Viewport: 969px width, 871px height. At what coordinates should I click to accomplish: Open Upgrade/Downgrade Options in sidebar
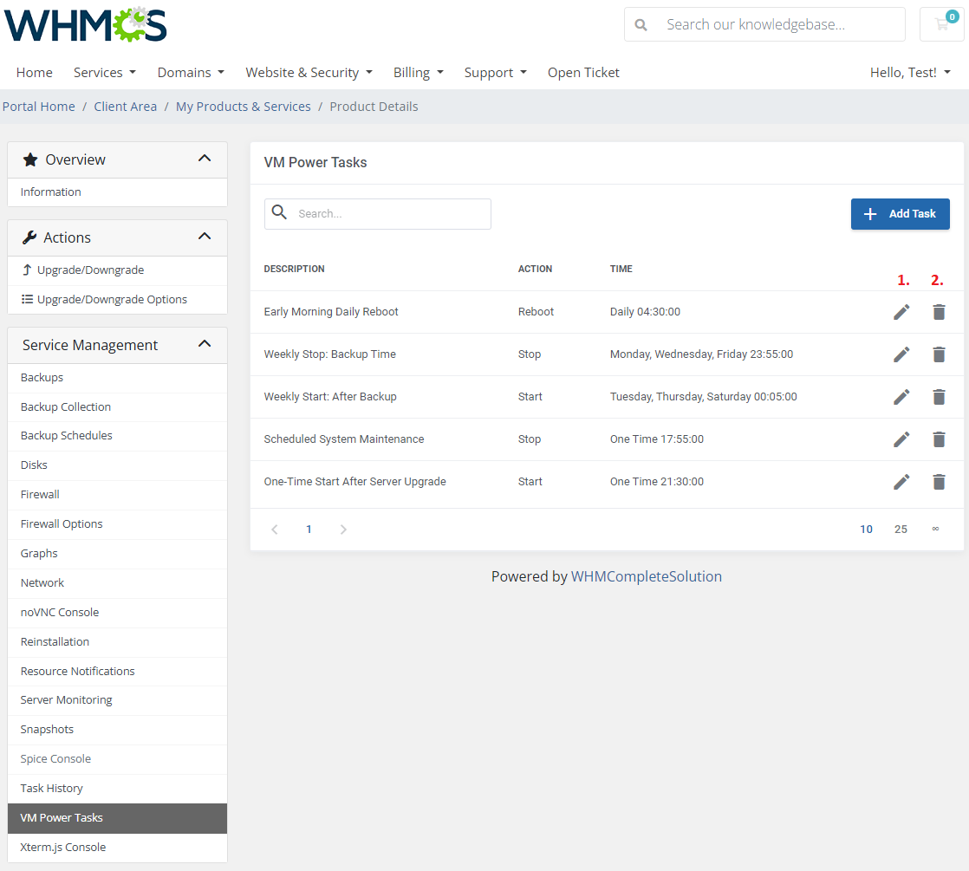click(x=117, y=300)
